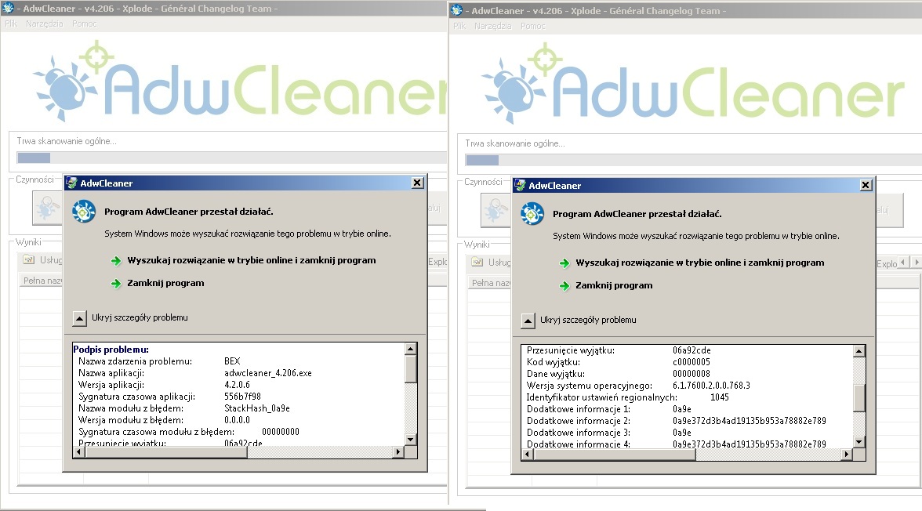Click 'Explo' tab in right window
Image resolution: width=922 pixels, height=511 pixels.
(x=887, y=264)
